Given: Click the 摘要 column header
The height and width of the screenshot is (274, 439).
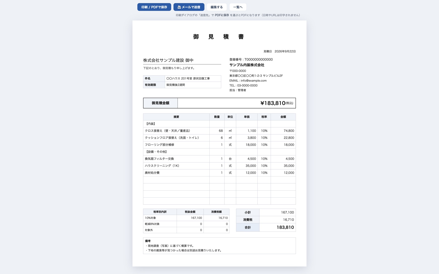Looking at the screenshot, I should coord(176,117).
